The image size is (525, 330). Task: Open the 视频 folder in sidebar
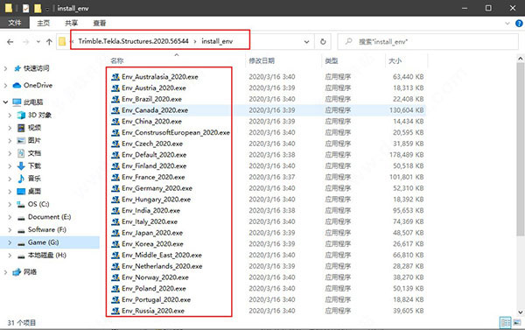34,128
